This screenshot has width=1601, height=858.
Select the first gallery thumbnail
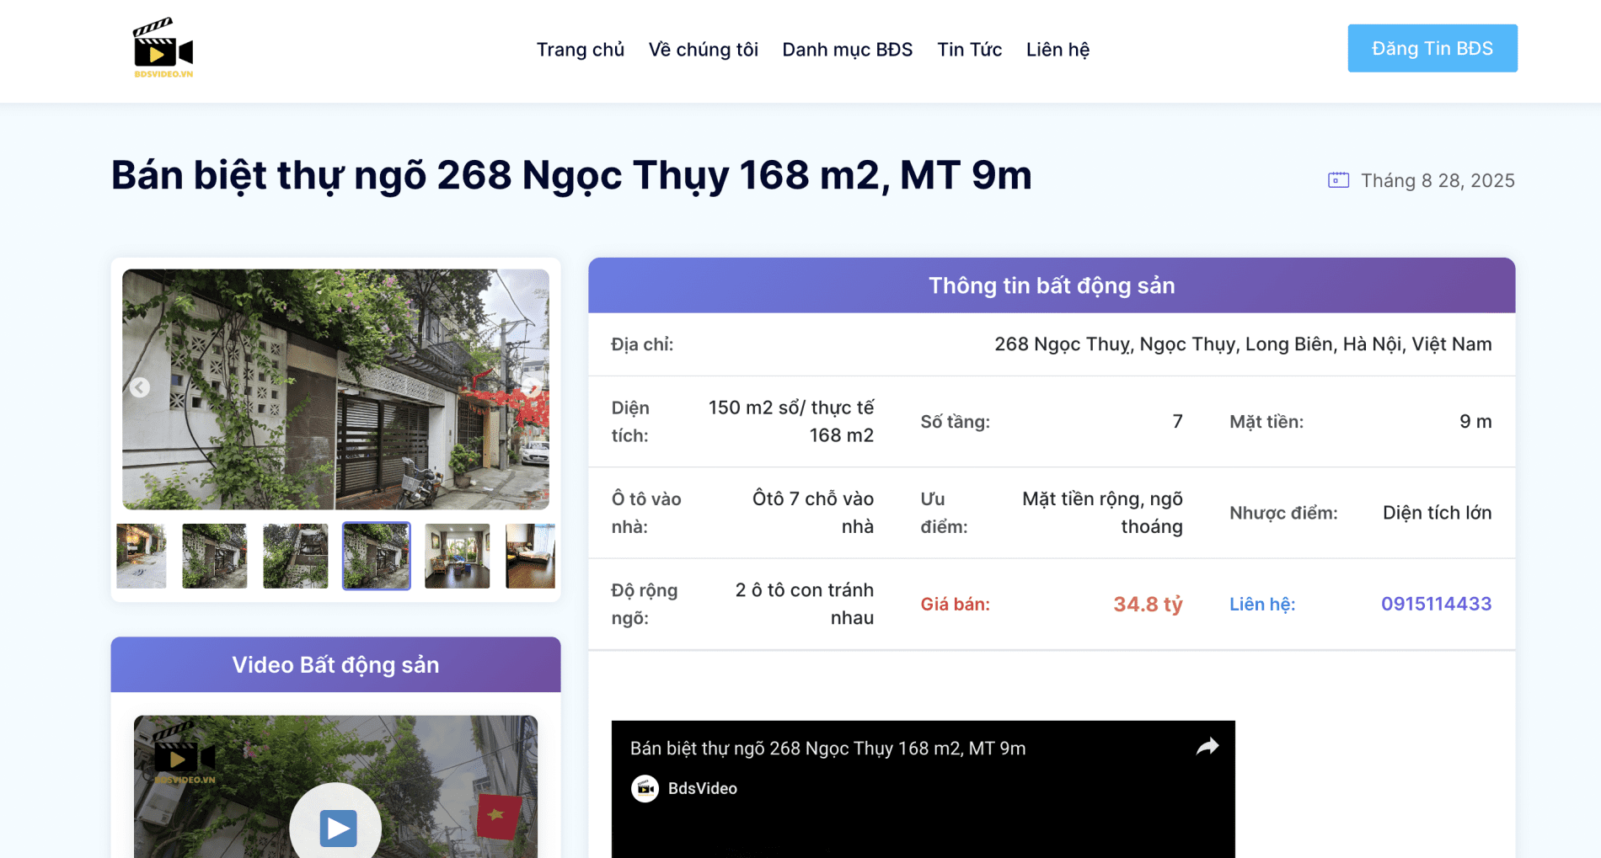pos(142,556)
